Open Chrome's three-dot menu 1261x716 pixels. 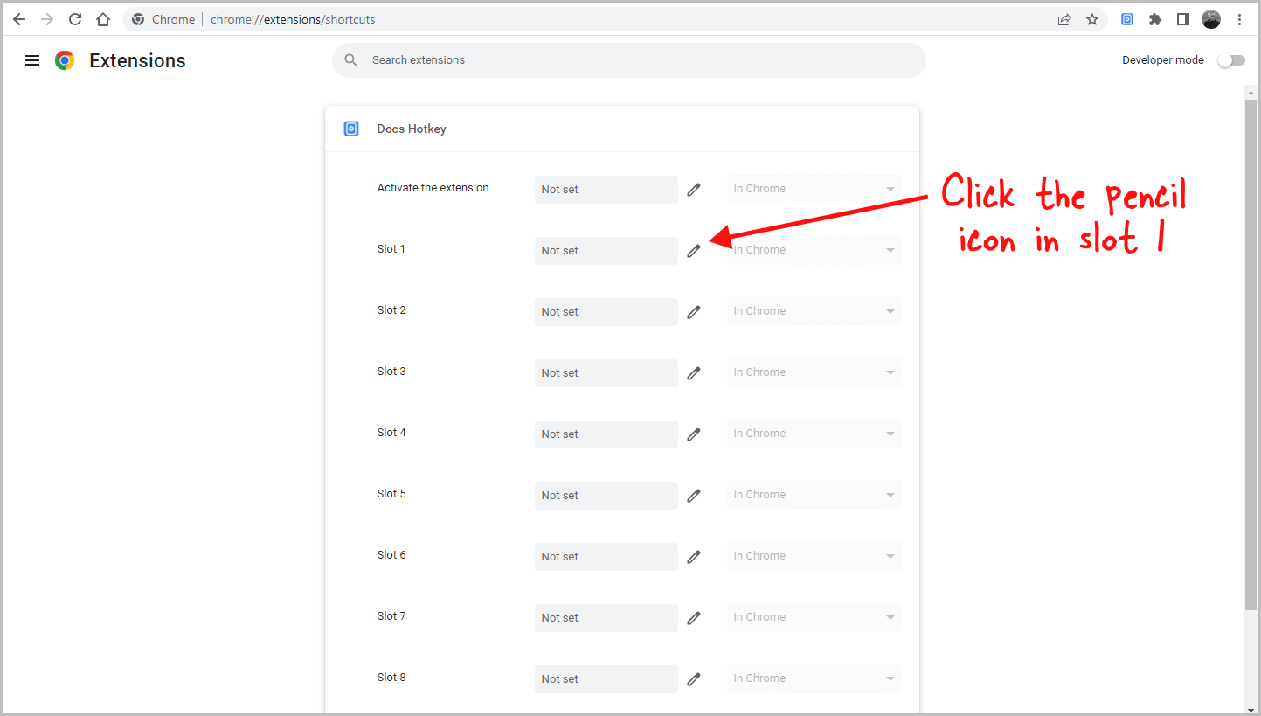click(x=1241, y=18)
